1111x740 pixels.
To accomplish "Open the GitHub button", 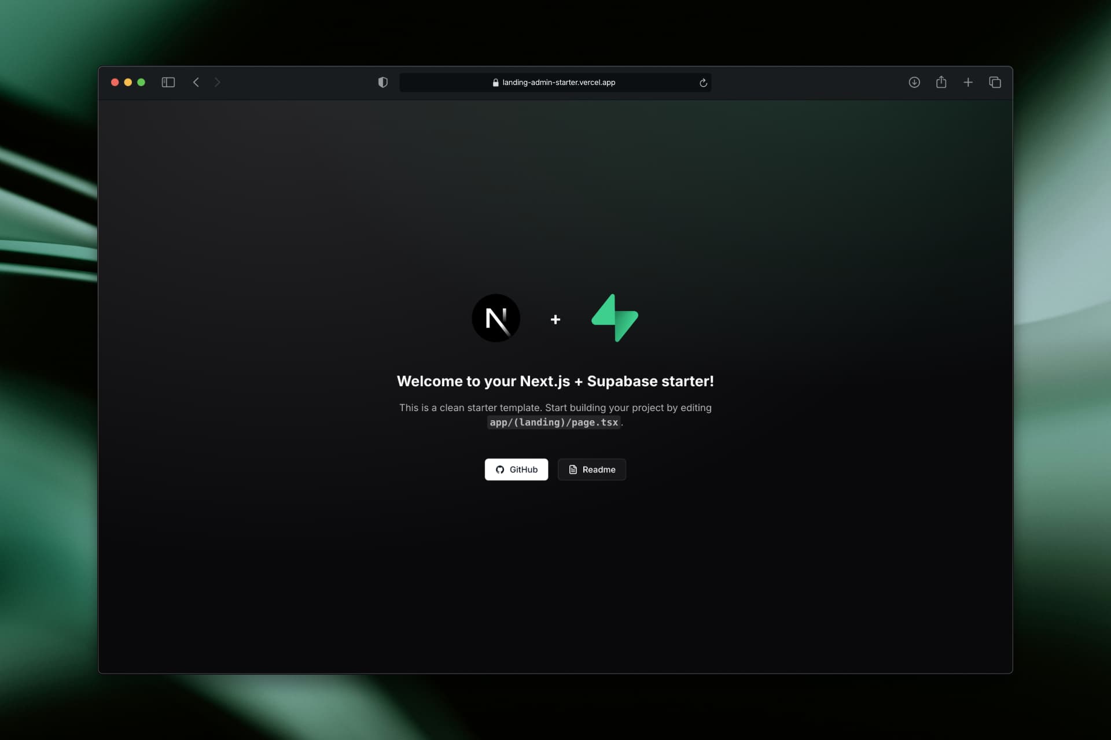I will point(516,469).
